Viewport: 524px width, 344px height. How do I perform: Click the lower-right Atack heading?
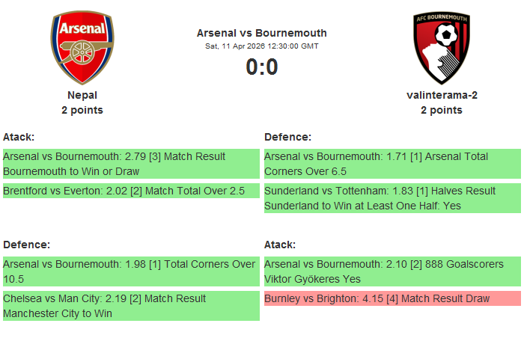click(280, 245)
